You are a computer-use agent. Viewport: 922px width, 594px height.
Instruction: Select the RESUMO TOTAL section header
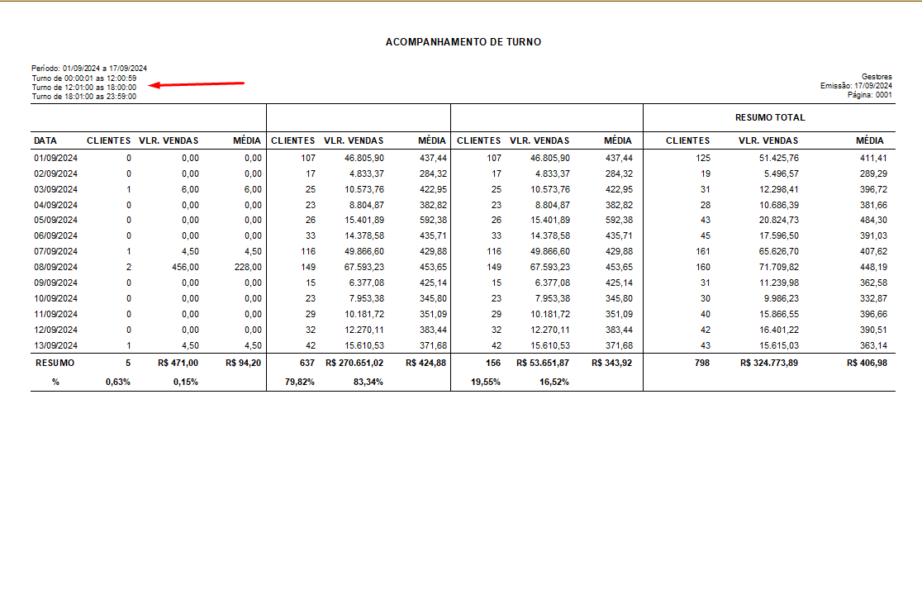click(769, 117)
